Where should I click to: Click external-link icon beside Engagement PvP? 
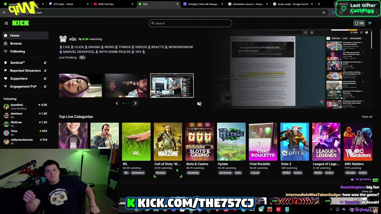pyautogui.click(x=45, y=86)
